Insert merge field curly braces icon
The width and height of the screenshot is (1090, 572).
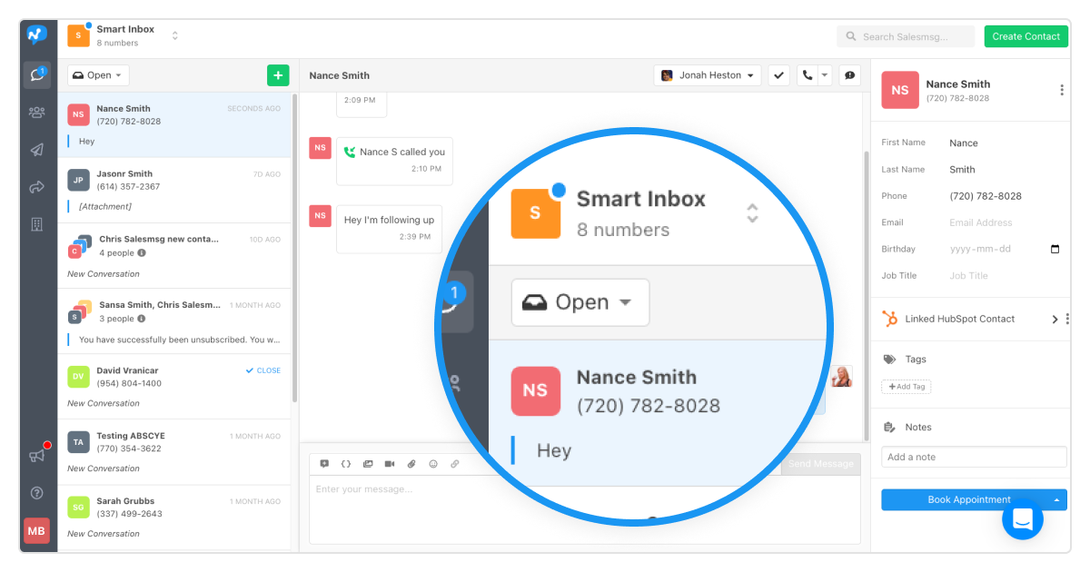point(346,464)
